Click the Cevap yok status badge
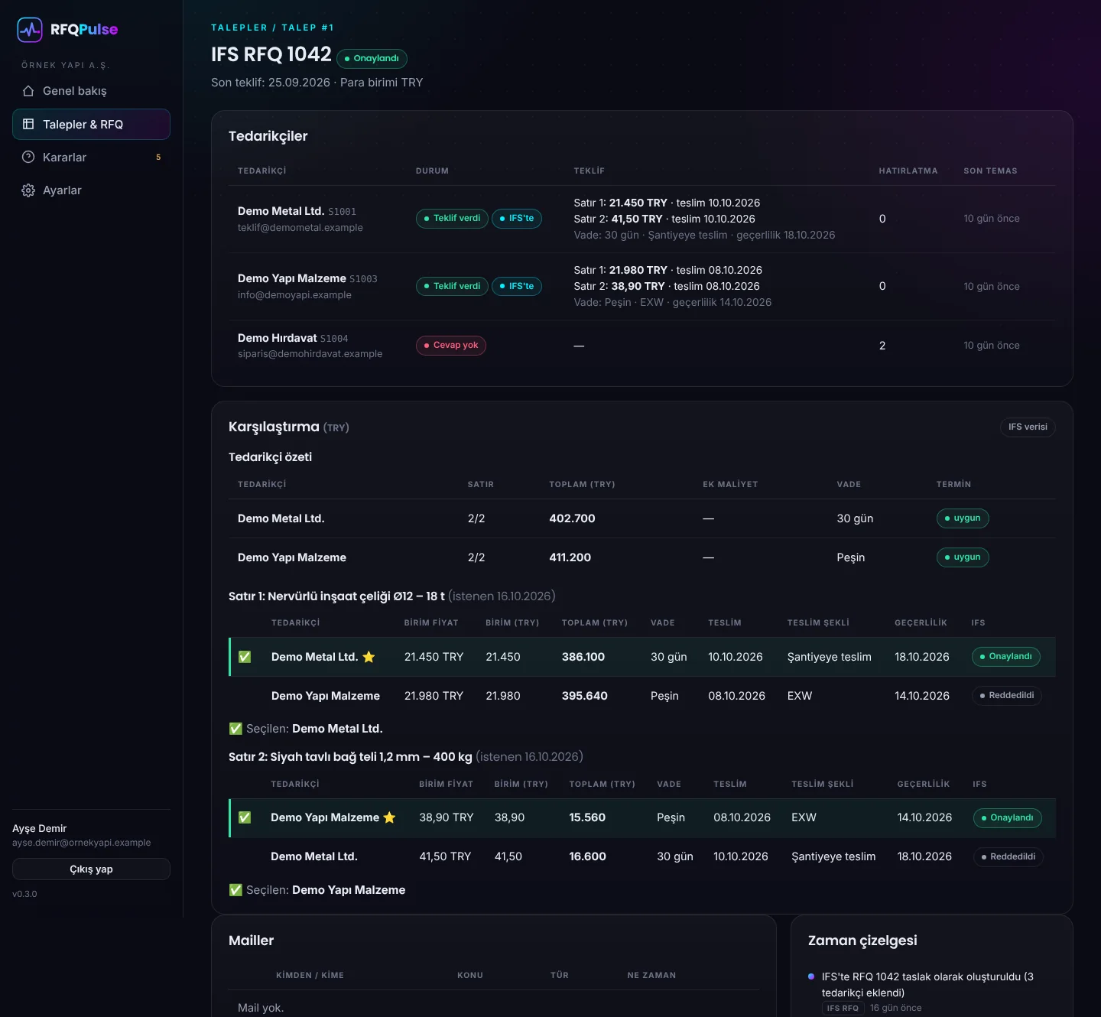Image resolution: width=1101 pixels, height=1017 pixels. coord(451,346)
